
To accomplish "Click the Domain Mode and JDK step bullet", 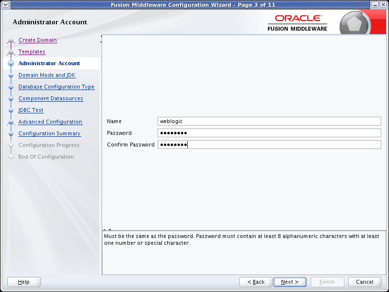I will coord(11,75).
